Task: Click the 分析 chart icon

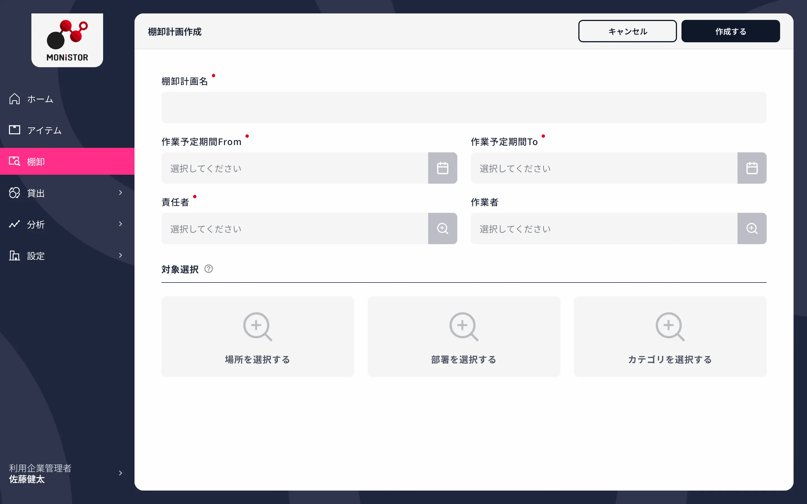Action: coord(14,224)
